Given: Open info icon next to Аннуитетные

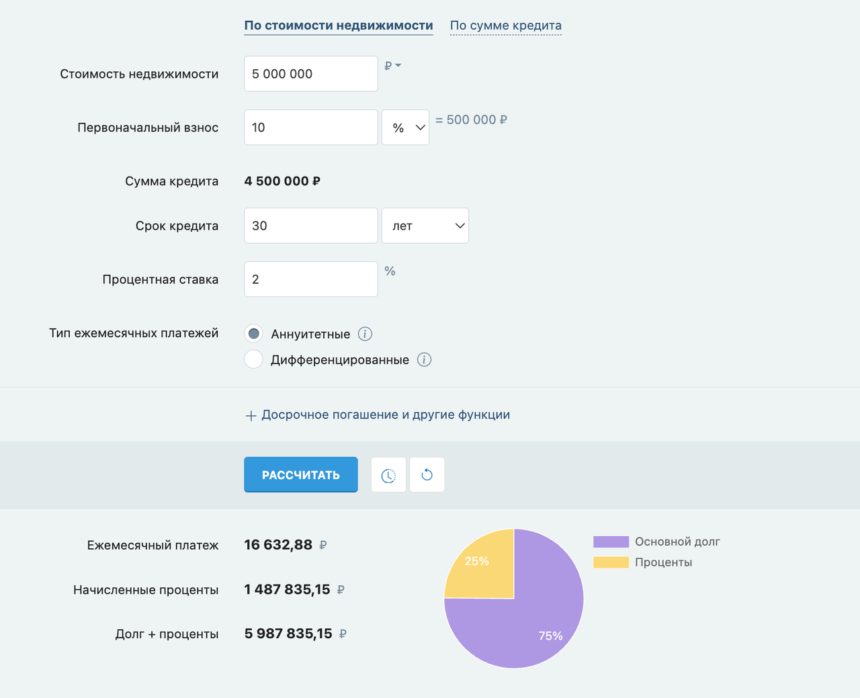Looking at the screenshot, I should [x=365, y=334].
